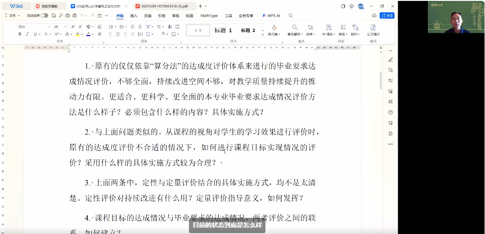This screenshot has width=485, height=234.
Task: Toggle the 自动保存 auto-save switch
Action: coord(44,15)
